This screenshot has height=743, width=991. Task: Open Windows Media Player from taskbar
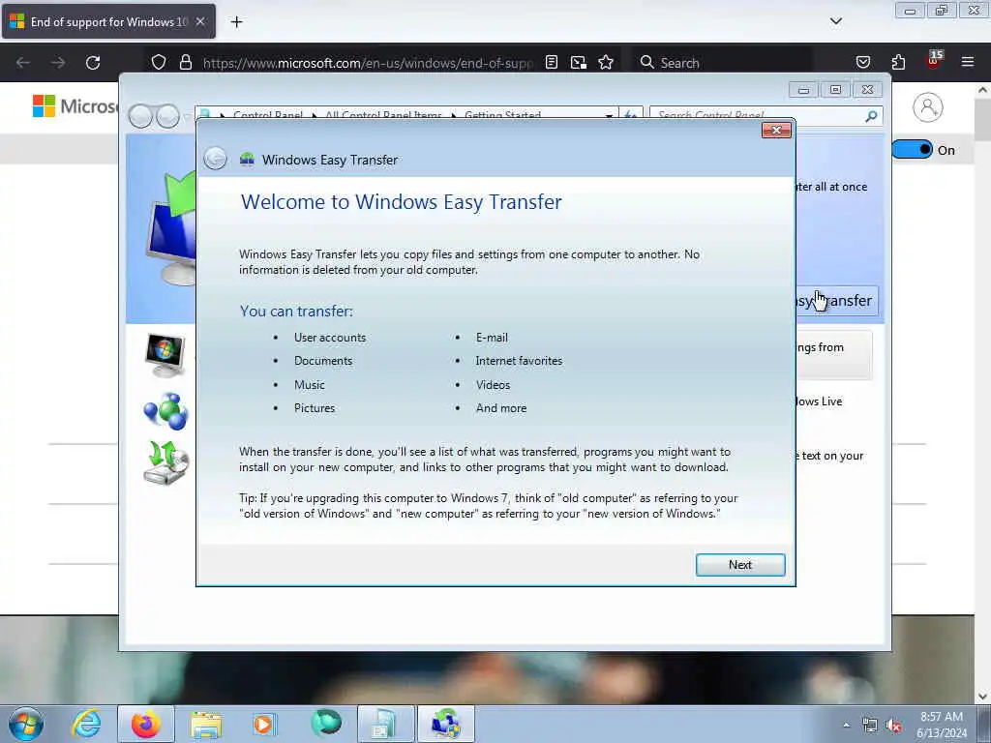[265, 724]
